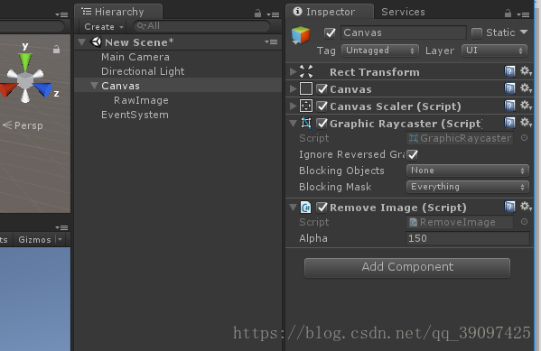Uncheck Ignore Reversed Graphics checkbox
The width and height of the screenshot is (541, 351).
(x=413, y=155)
